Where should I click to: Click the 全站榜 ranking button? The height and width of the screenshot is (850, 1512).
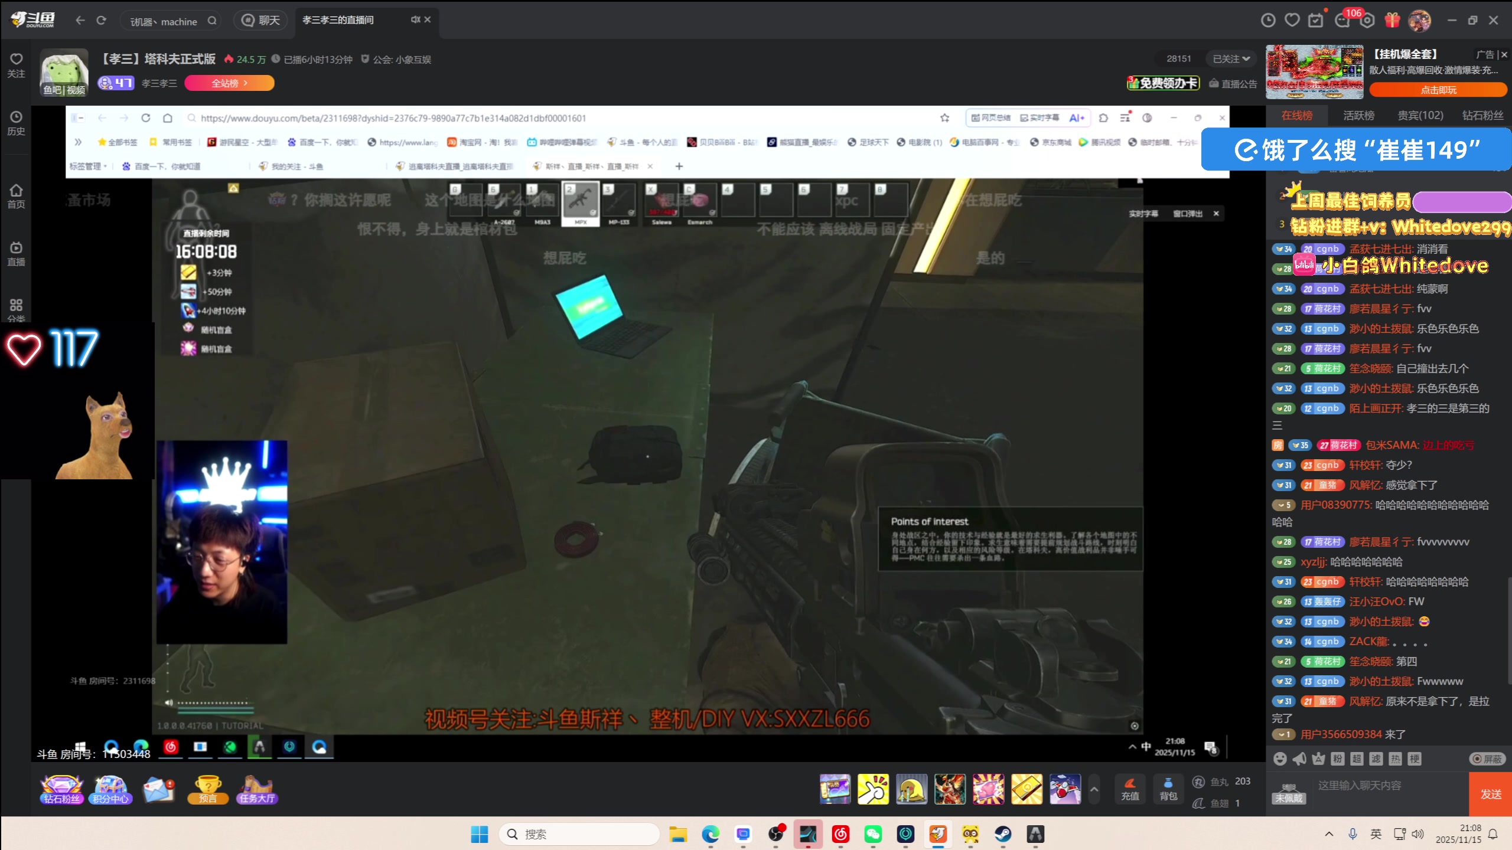[229, 83]
